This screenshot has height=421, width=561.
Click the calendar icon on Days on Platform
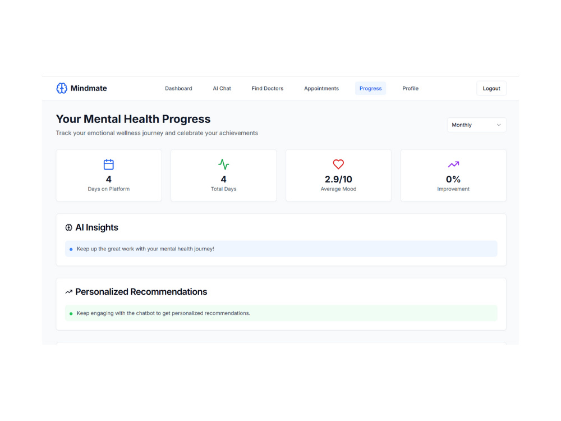click(109, 164)
